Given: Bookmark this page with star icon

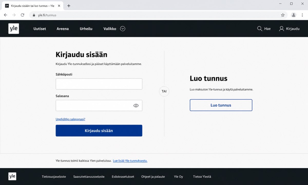Looking at the screenshot, I should tap(283, 15).
